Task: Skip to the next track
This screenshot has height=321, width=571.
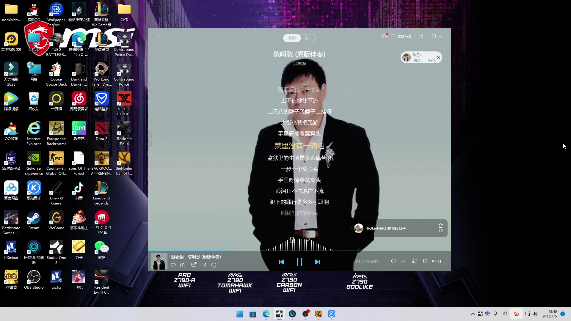Action: 317,262
